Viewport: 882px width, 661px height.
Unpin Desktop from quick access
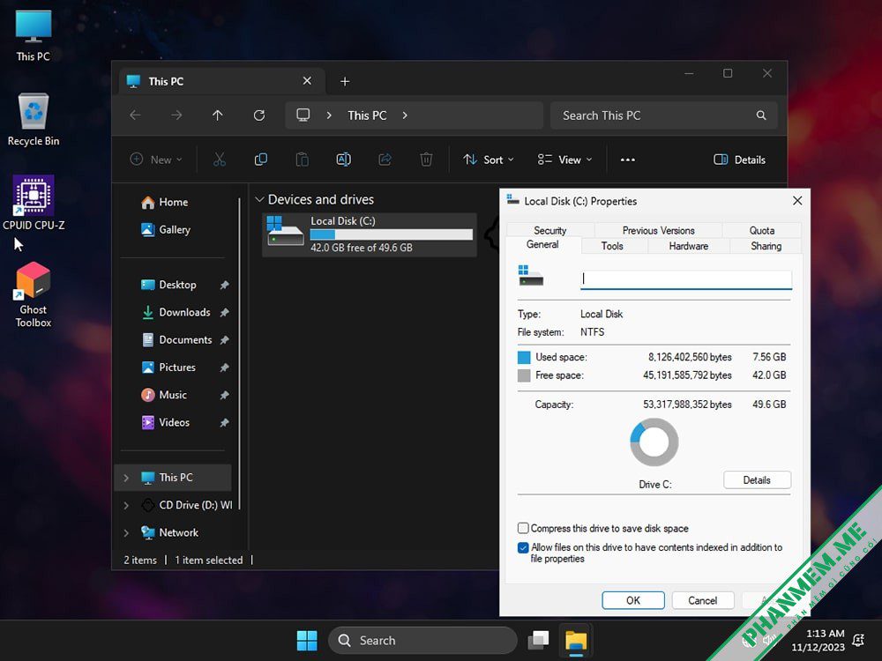[x=224, y=285]
